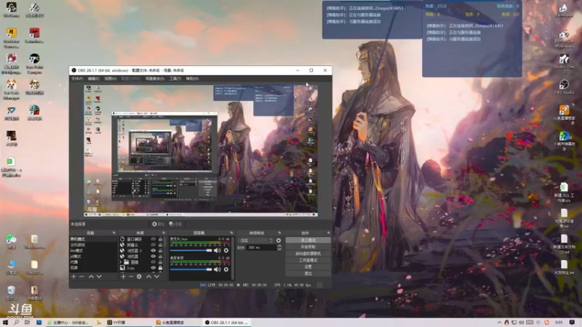Add a new source with plus icon
The width and height of the screenshot is (582, 327).
(123, 277)
